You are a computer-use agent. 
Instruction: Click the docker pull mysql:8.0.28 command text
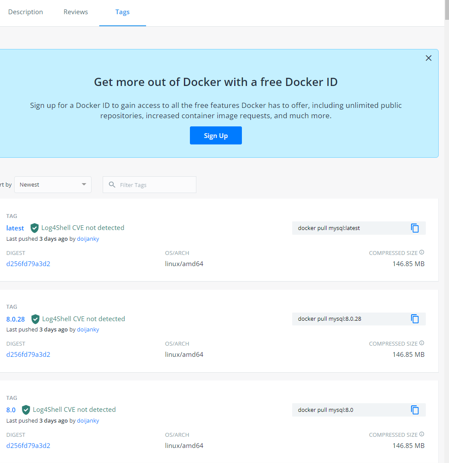[330, 319]
